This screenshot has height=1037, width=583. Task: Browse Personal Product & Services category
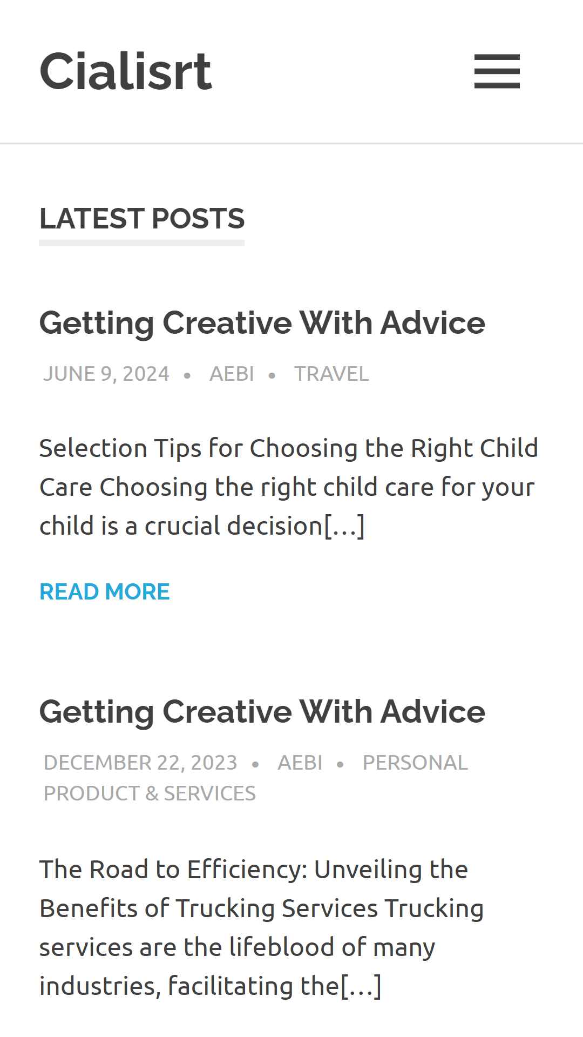click(255, 778)
